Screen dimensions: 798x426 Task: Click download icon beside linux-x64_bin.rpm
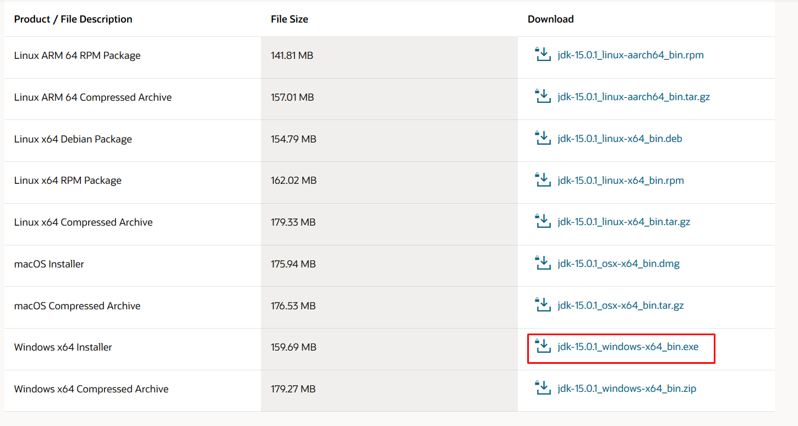point(543,180)
